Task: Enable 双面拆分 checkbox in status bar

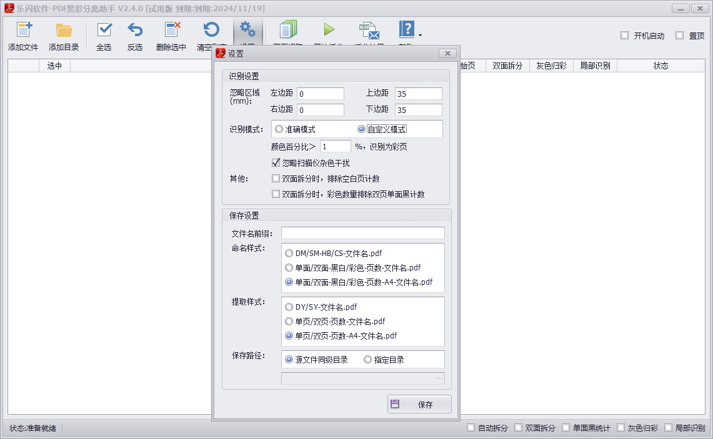Action: (518, 428)
